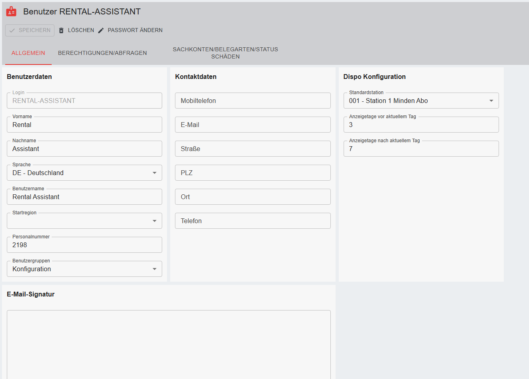Open the Sprache dropdown

[154, 173]
